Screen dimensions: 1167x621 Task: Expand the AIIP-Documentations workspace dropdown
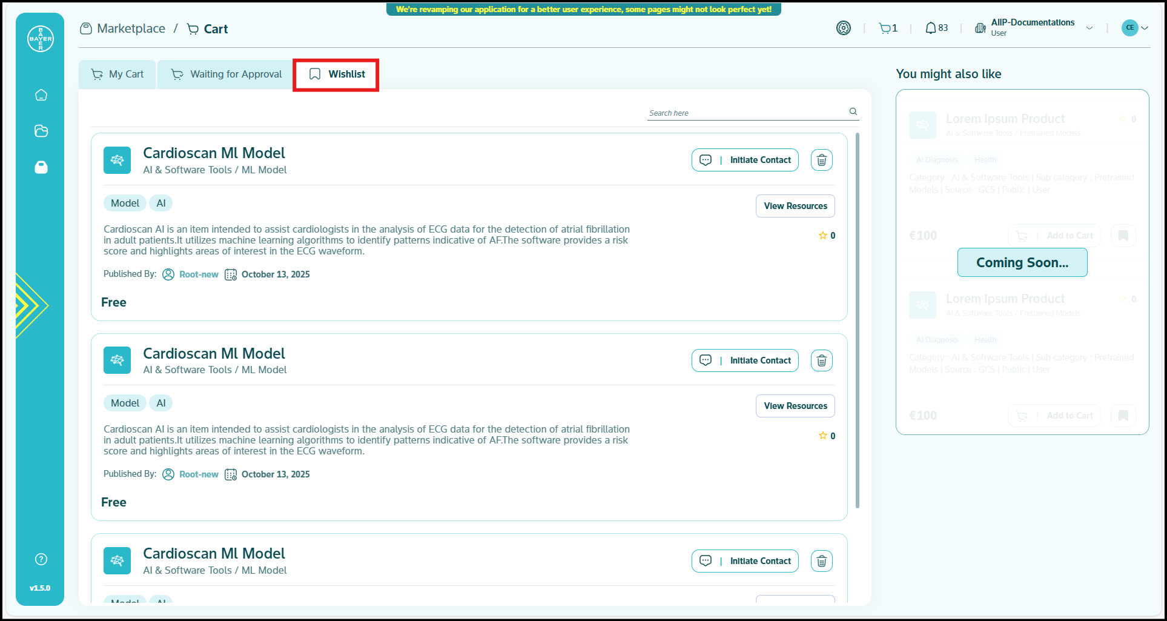pyautogui.click(x=1089, y=28)
